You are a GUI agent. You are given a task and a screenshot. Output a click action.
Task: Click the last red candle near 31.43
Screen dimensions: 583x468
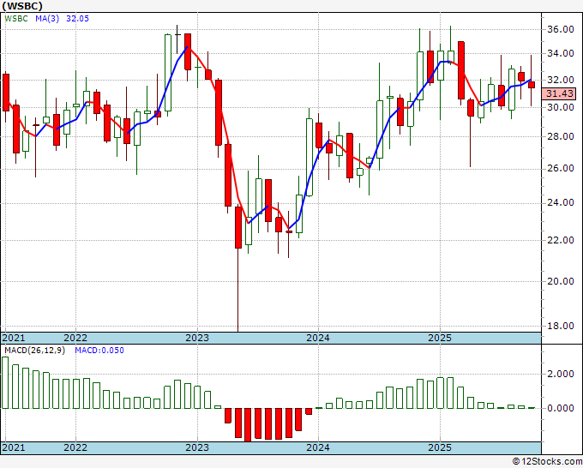click(532, 85)
